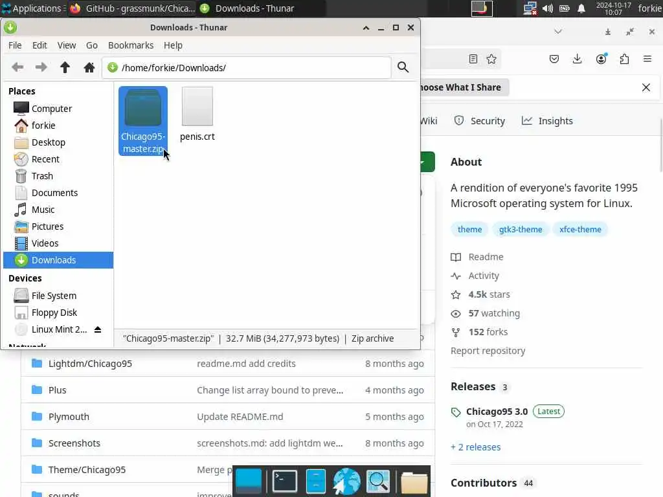Image resolution: width=663 pixels, height=497 pixels.
Task: Open repository Activity link
Action: click(475, 276)
